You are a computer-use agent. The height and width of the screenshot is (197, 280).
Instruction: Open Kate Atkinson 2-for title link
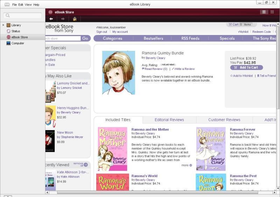pyautogui.click(x=73, y=172)
